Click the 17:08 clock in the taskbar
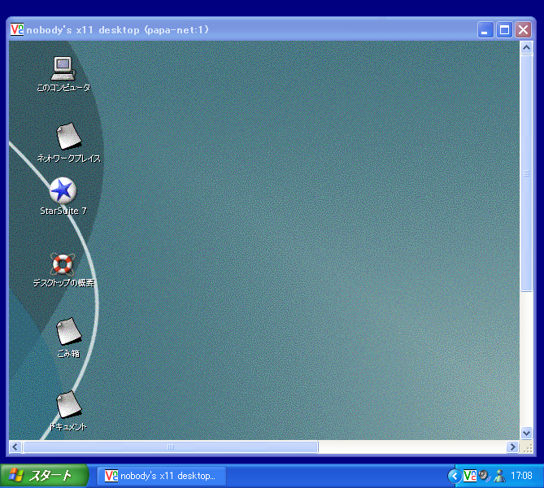 (x=521, y=476)
